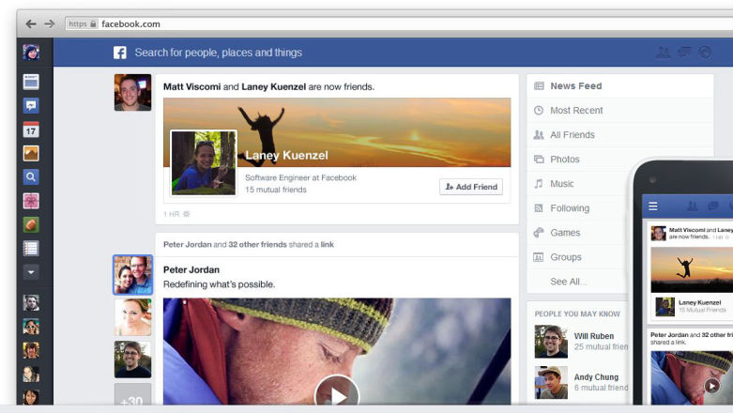733x413 pixels.
Task: Click the https lock icon in the address bar
Action: click(93, 23)
